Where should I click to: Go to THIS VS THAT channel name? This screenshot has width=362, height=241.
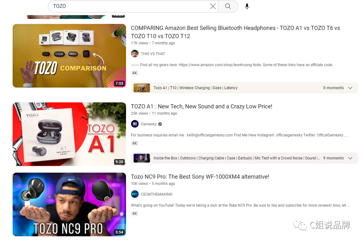click(153, 54)
